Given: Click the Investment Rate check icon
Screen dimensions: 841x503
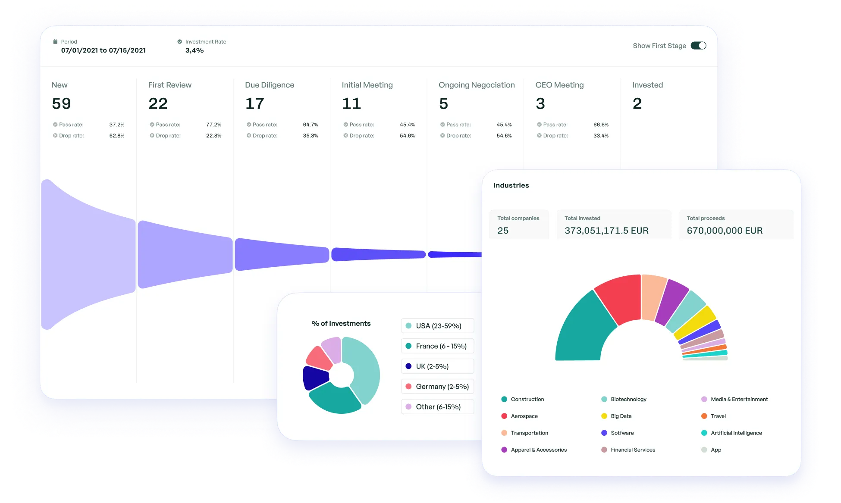Looking at the screenshot, I should tap(179, 42).
